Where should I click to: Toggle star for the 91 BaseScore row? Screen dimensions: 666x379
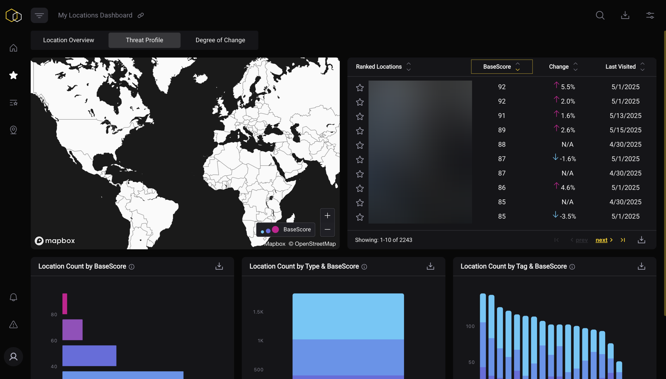coord(360,116)
